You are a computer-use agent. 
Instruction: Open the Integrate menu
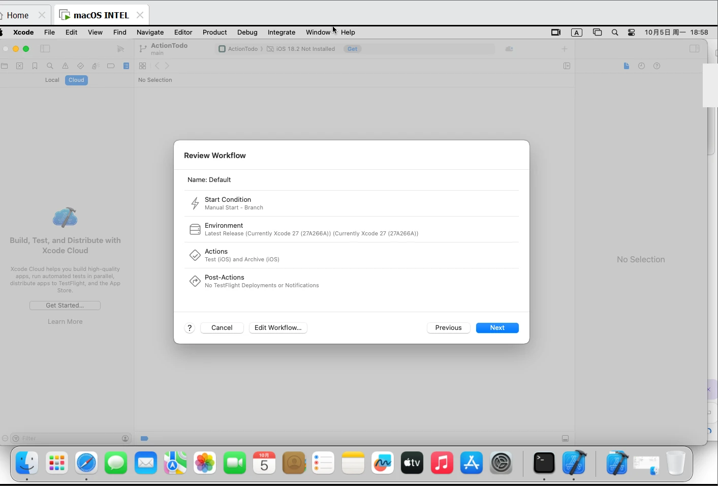[x=282, y=32]
